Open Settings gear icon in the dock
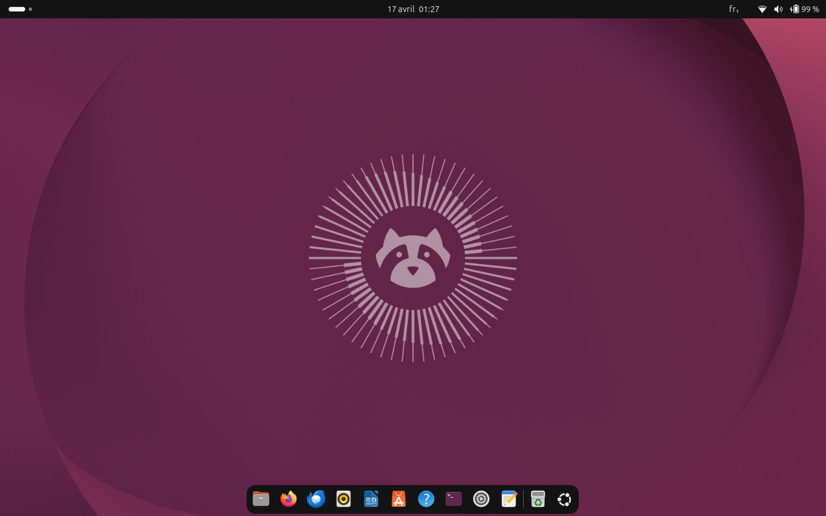The image size is (826, 516). pyautogui.click(x=481, y=499)
